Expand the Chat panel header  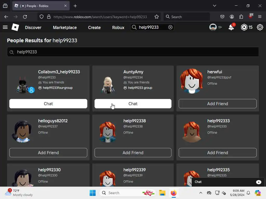click(x=228, y=182)
